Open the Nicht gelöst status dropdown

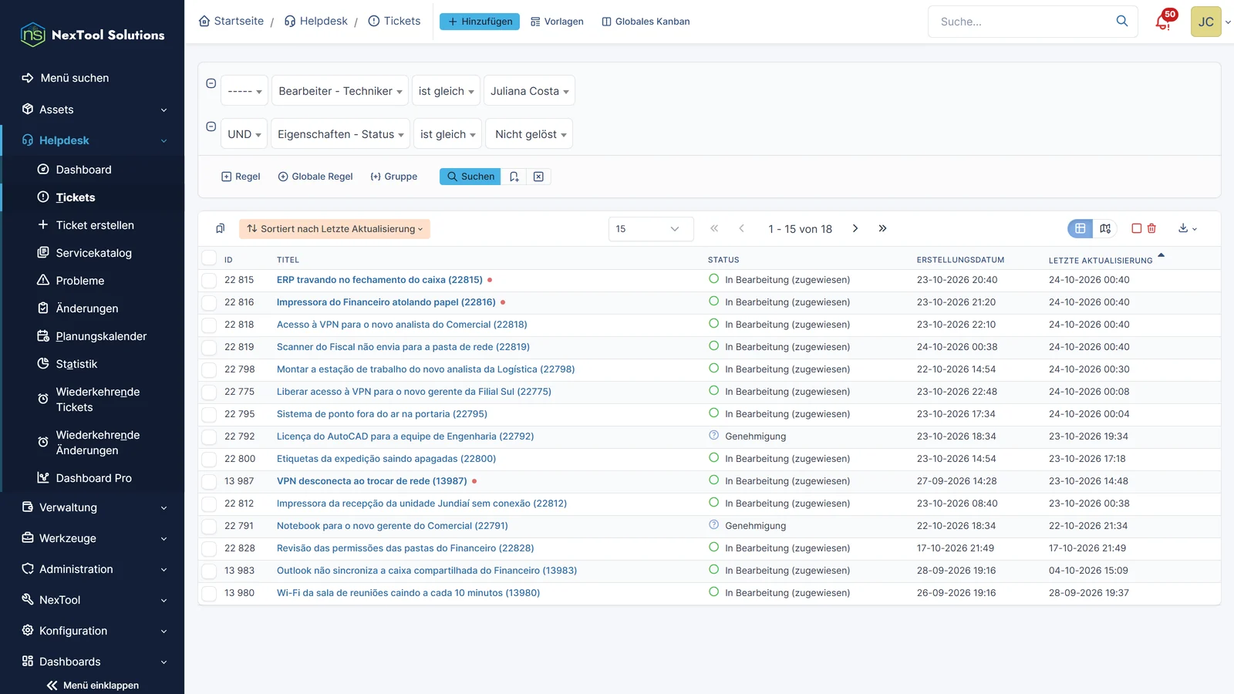point(529,134)
